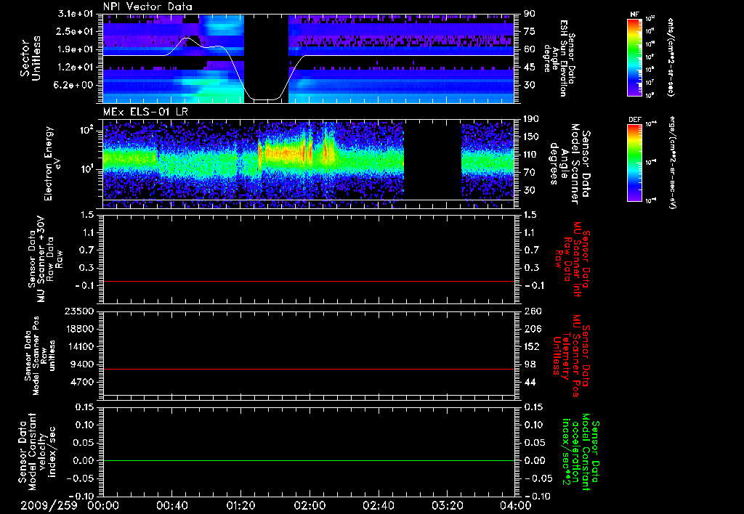744x514 pixels.
Task: Click the "18800" scanner position tick value
Action: [x=80, y=329]
